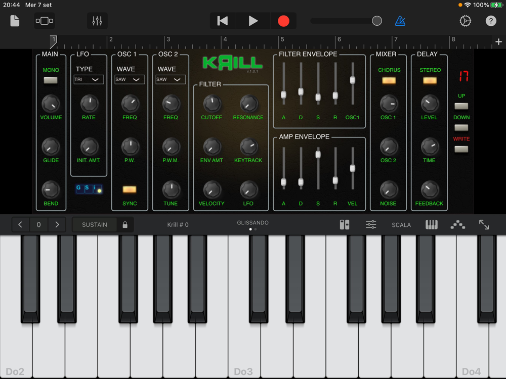Start playback with the Play button
Screen dimensions: 506x379
pos(253,21)
